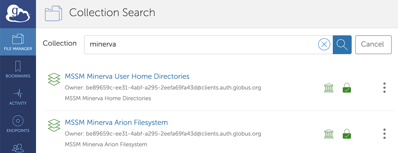
Task: Cancel the collection search
Action: click(373, 44)
